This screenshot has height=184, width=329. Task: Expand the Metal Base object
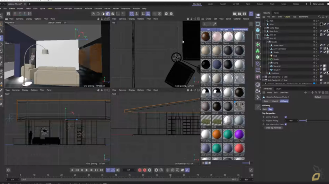click(x=265, y=28)
